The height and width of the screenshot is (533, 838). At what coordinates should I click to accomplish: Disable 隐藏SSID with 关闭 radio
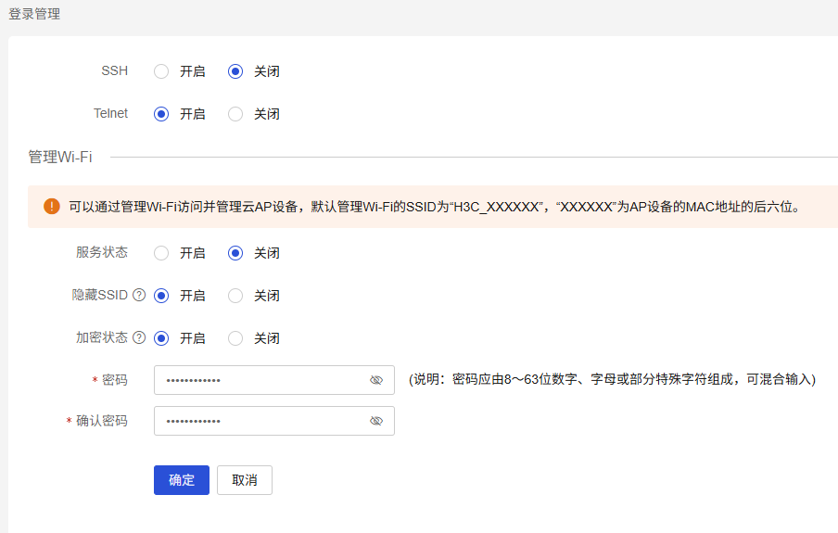(235, 296)
